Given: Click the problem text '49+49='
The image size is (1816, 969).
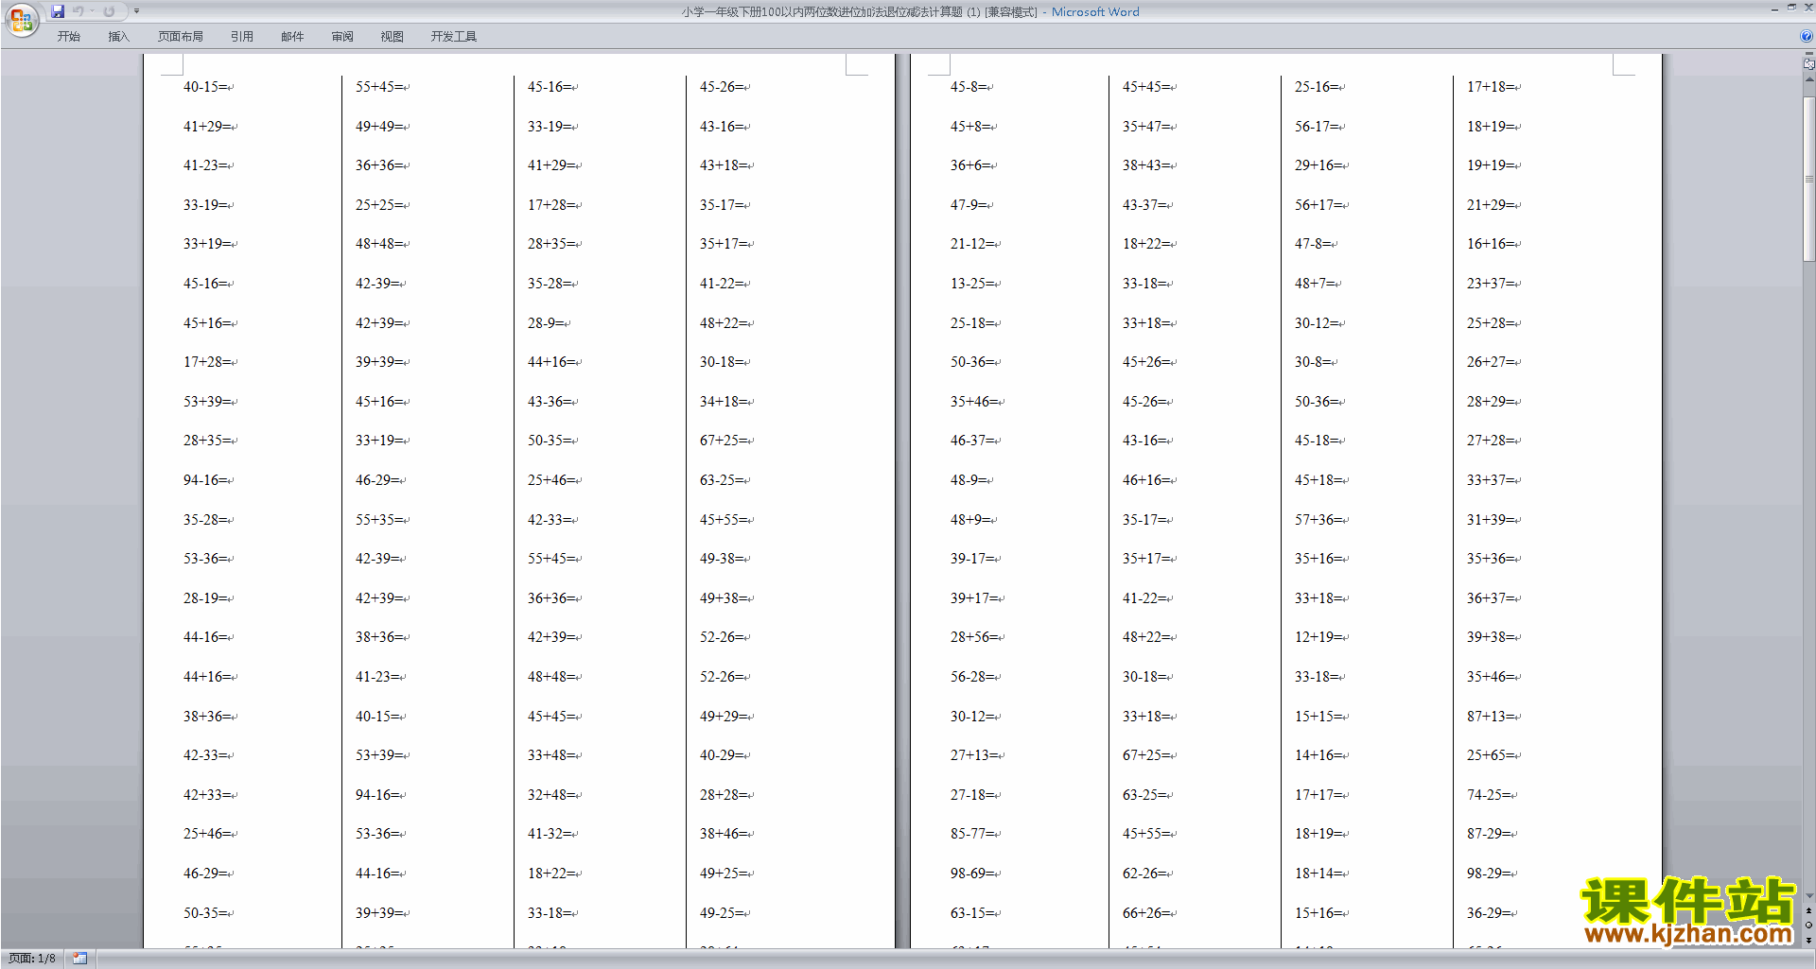Looking at the screenshot, I should tap(378, 126).
